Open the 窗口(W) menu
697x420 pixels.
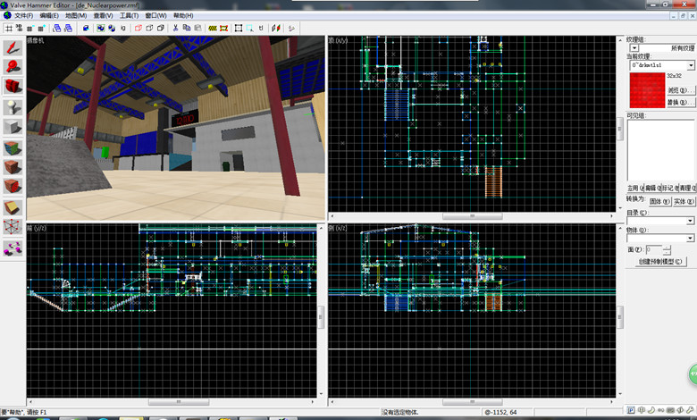155,15
